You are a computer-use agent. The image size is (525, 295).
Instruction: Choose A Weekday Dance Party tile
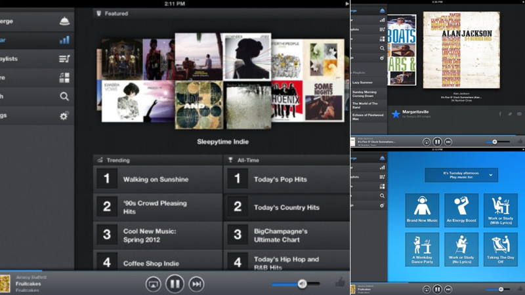(x=422, y=250)
